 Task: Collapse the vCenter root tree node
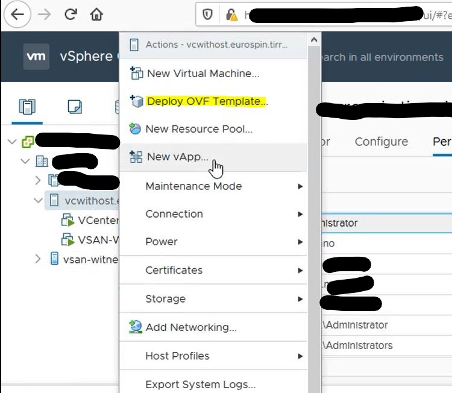pyautogui.click(x=12, y=142)
